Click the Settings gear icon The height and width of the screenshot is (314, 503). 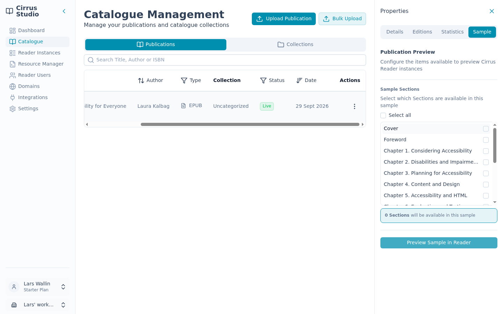pos(13,109)
